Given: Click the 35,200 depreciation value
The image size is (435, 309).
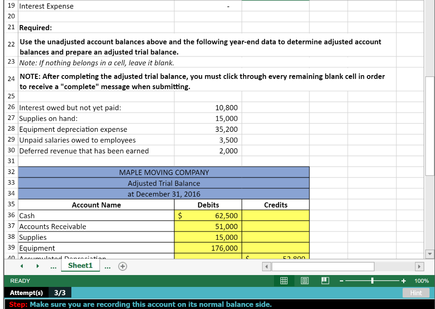Looking at the screenshot, I should pos(208,129).
